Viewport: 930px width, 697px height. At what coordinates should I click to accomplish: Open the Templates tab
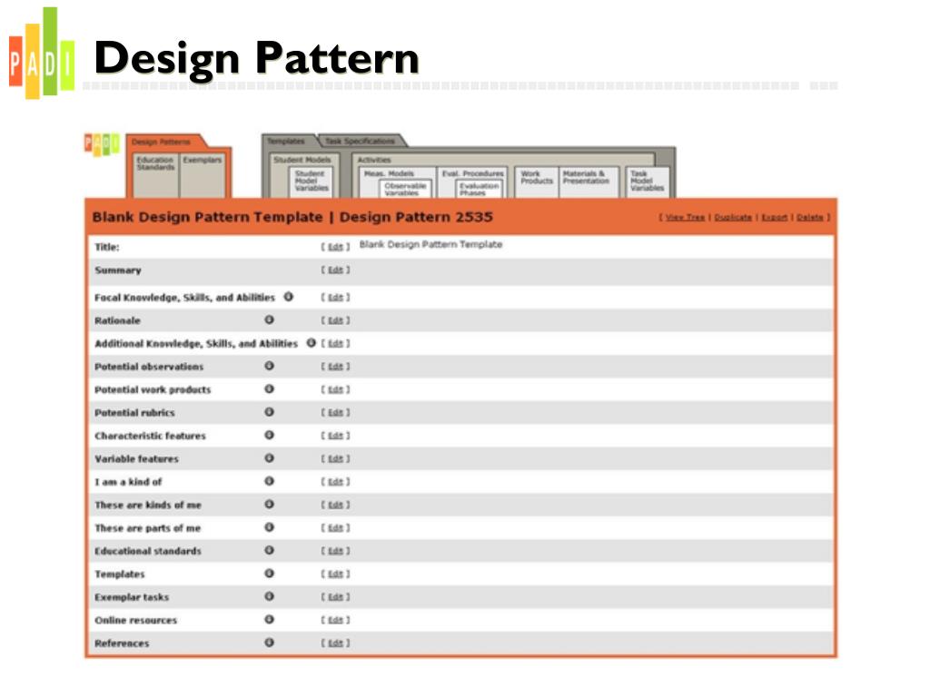[x=286, y=141]
